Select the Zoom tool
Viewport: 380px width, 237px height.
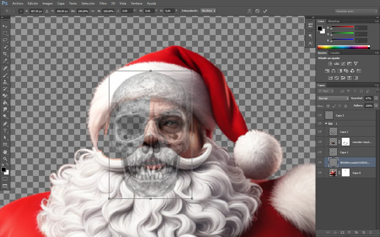[x=5, y=159]
